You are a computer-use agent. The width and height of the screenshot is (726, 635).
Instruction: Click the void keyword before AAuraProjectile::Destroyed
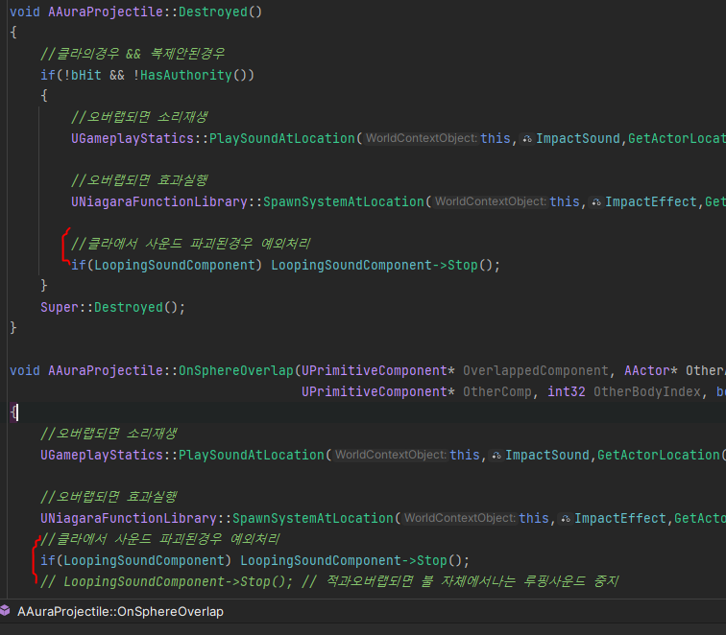pos(25,12)
